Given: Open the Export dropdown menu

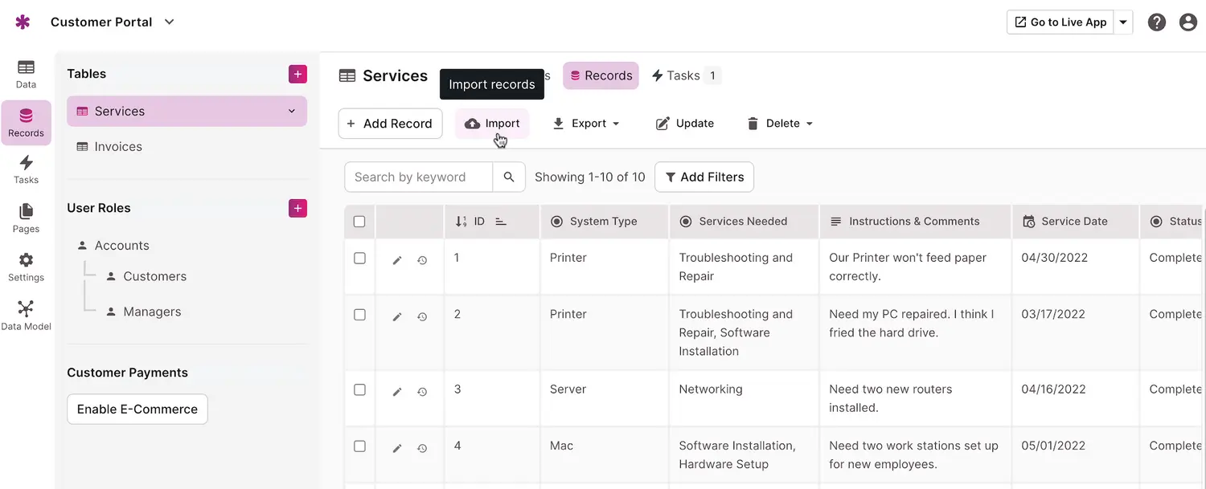Looking at the screenshot, I should point(587,124).
